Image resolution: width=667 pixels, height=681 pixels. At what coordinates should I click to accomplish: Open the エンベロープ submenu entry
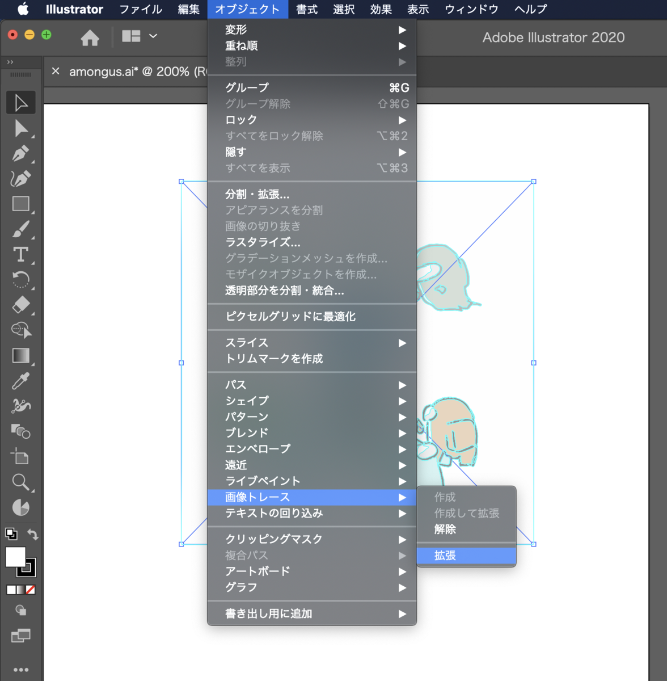[x=312, y=449]
